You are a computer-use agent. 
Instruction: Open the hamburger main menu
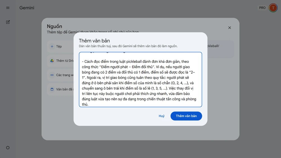tap(8, 8)
